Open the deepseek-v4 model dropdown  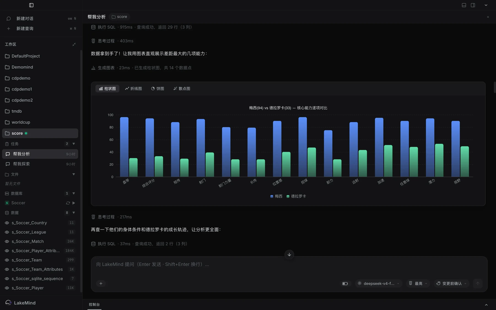pos(379,283)
